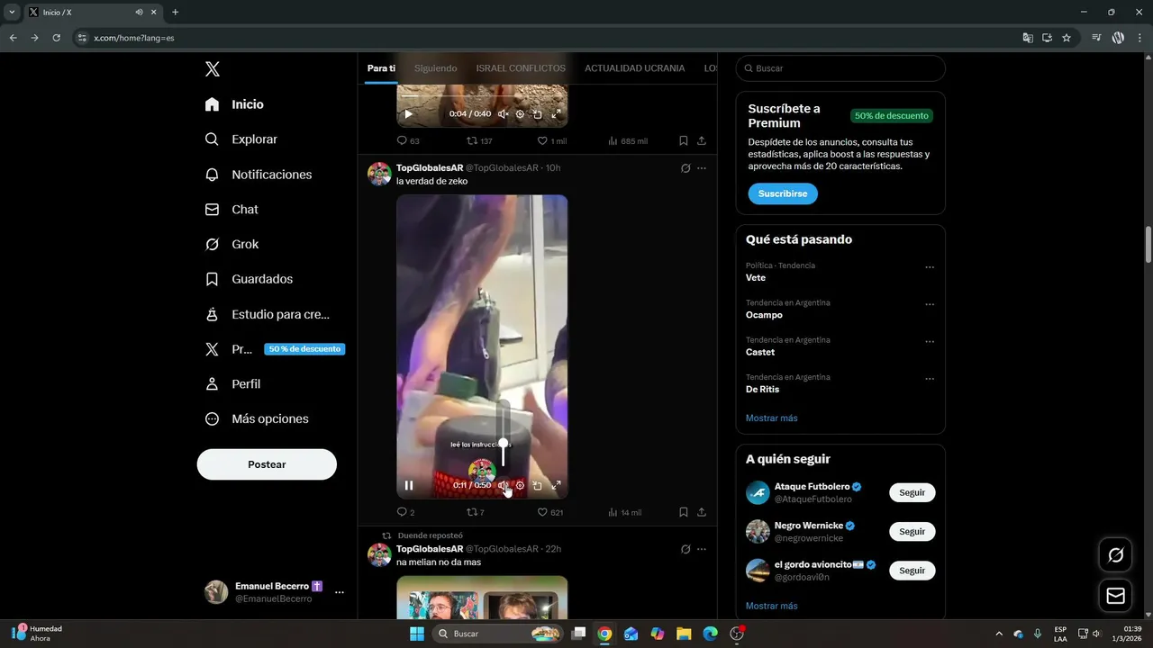Image resolution: width=1153 pixels, height=648 pixels.
Task: Open options for the Vete trend
Action: coord(930,267)
